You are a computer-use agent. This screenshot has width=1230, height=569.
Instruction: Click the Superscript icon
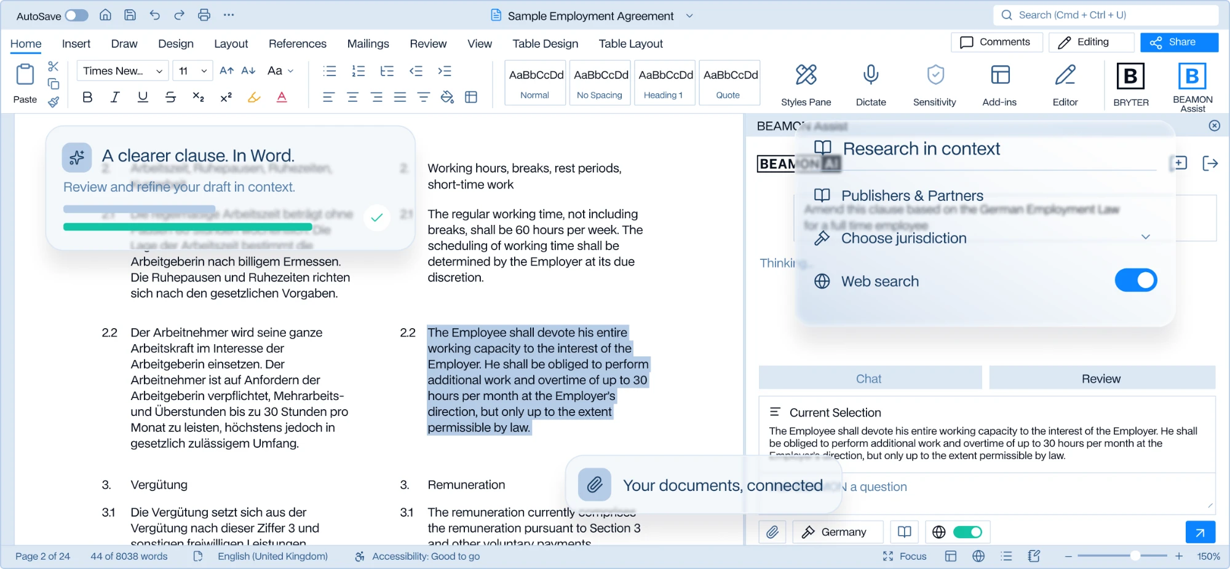coord(226,97)
